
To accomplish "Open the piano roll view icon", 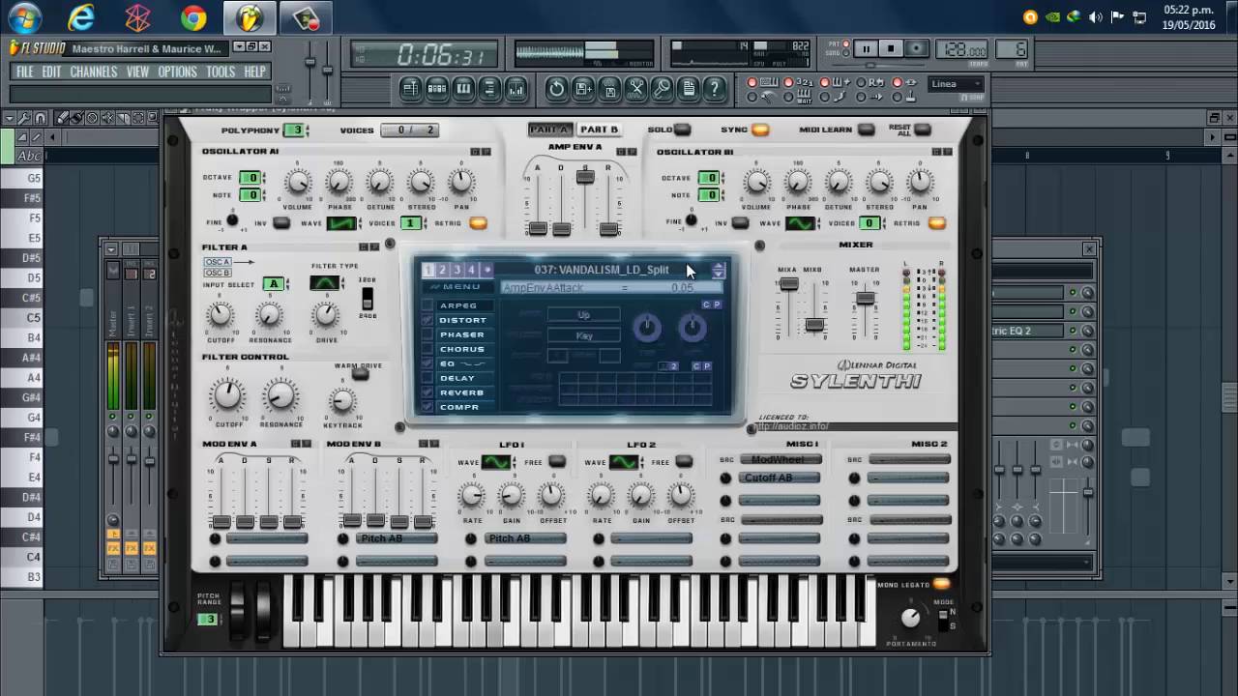I will point(463,89).
